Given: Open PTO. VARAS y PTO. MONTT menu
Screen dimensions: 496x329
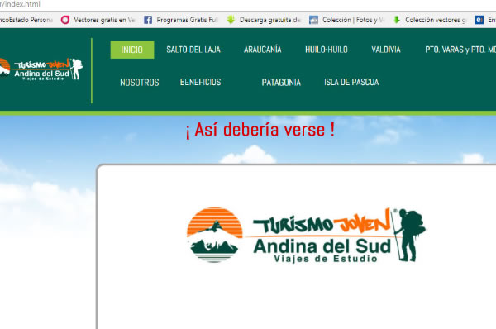Looking at the screenshot, I should (x=460, y=50).
